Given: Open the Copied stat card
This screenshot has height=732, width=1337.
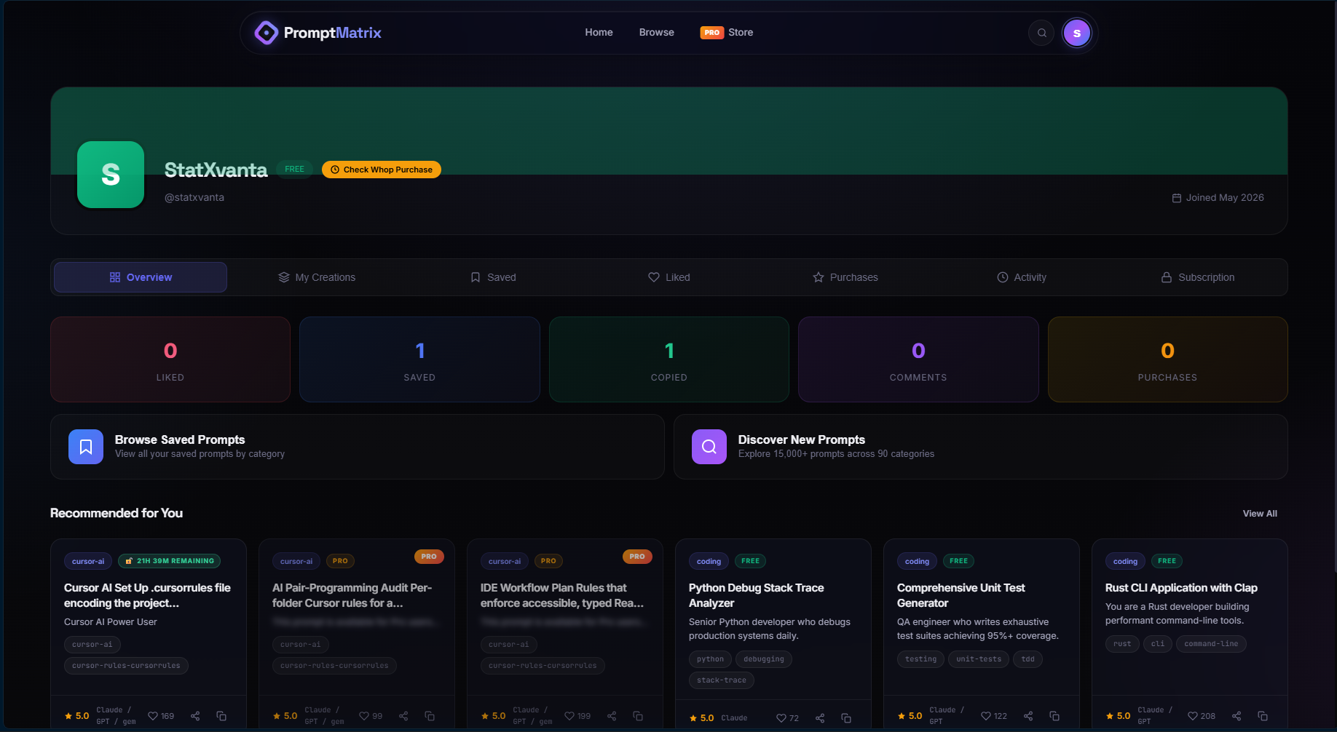Looking at the screenshot, I should [669, 359].
